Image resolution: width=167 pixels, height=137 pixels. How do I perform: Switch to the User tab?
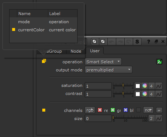[x=95, y=51]
